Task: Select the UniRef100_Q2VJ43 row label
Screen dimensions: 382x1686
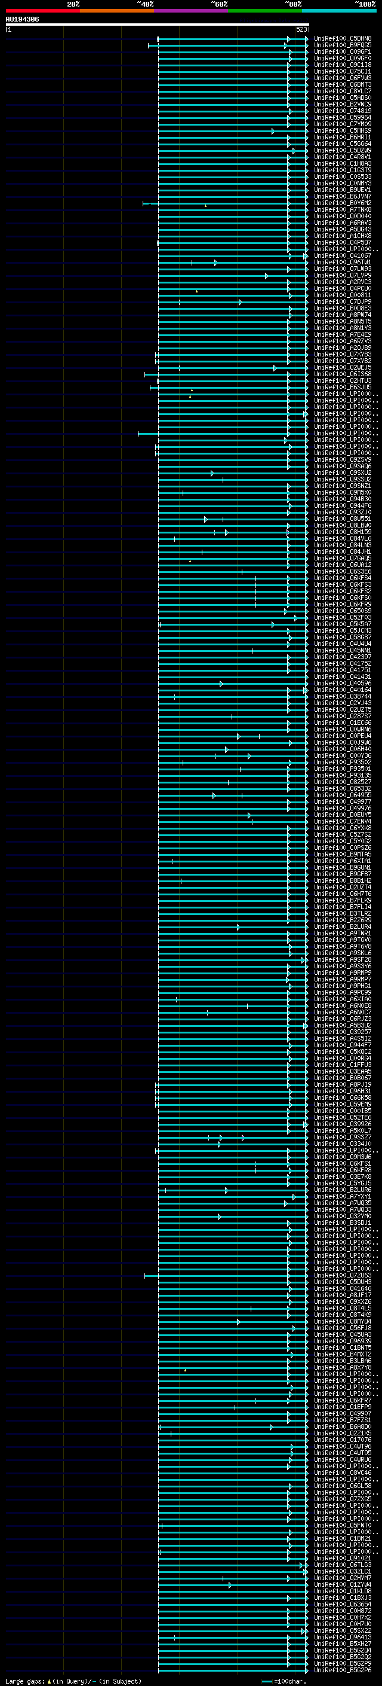Action: 342,703
